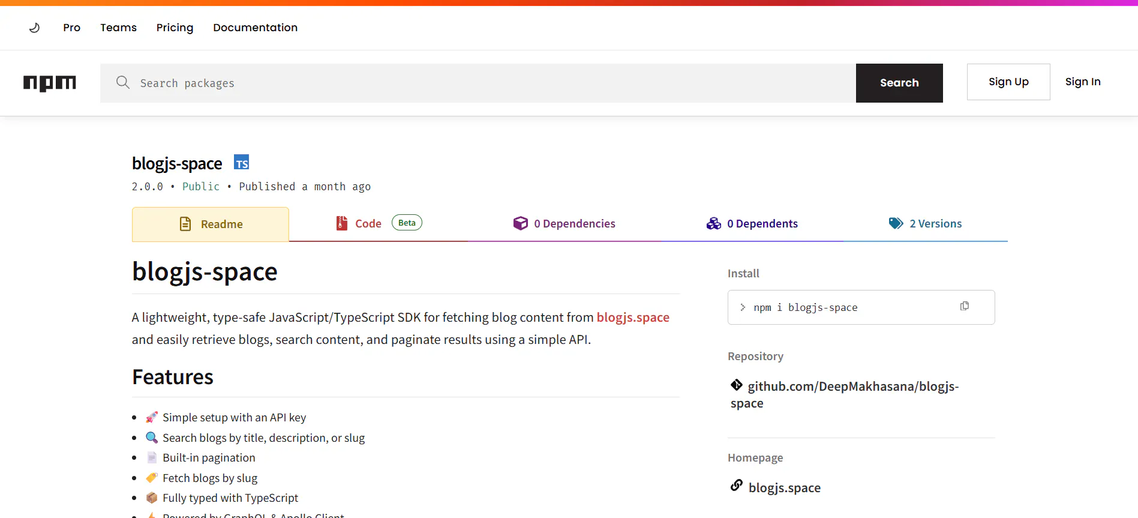Click 'Fully typed with TypeScript' item

230,498
